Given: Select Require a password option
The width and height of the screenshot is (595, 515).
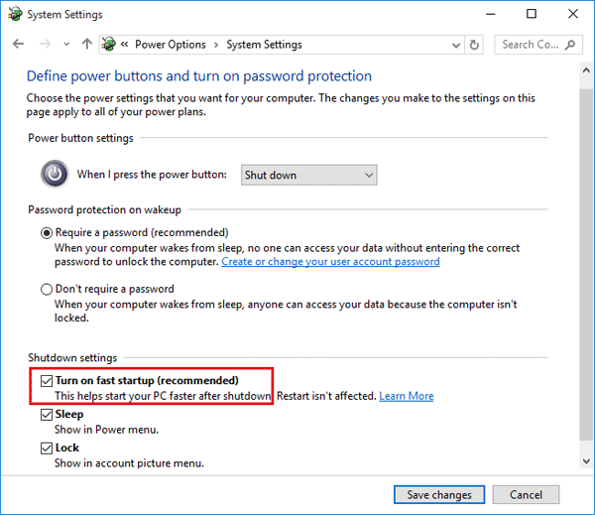Looking at the screenshot, I should click(x=47, y=232).
